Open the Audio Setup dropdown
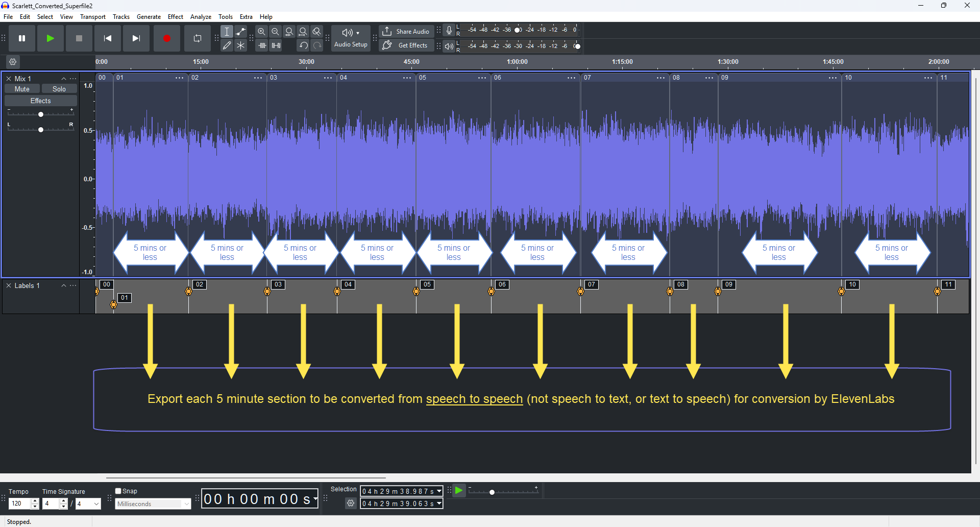 (x=351, y=38)
